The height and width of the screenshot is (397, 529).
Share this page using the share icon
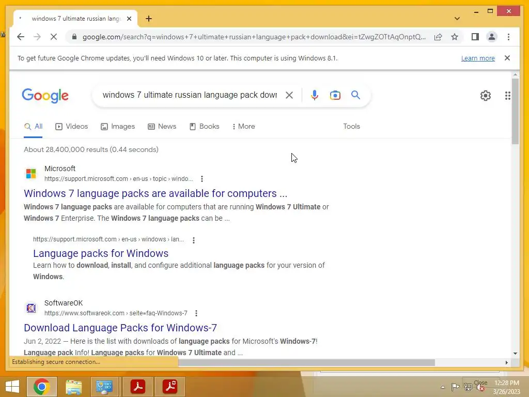(x=438, y=37)
